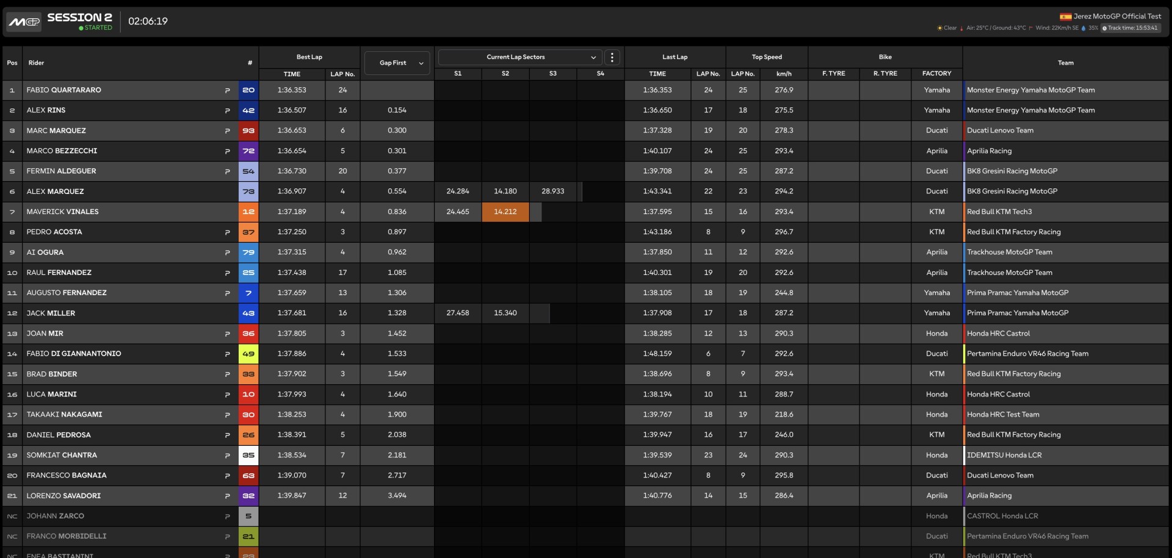Click Alex Marquez's S4 sector progress bar
Image resolution: width=1172 pixels, height=558 pixels.
click(x=580, y=191)
